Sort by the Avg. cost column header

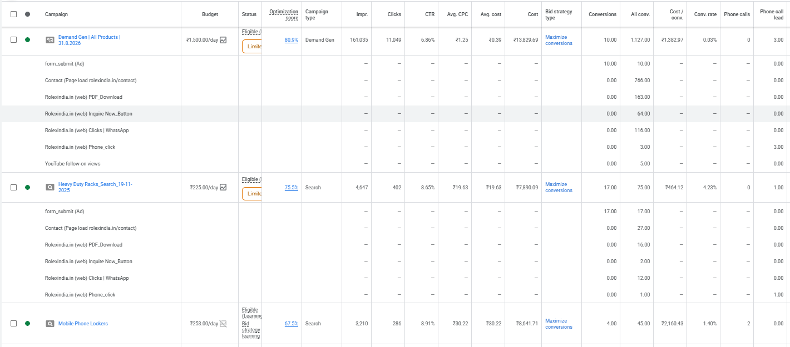coord(491,14)
